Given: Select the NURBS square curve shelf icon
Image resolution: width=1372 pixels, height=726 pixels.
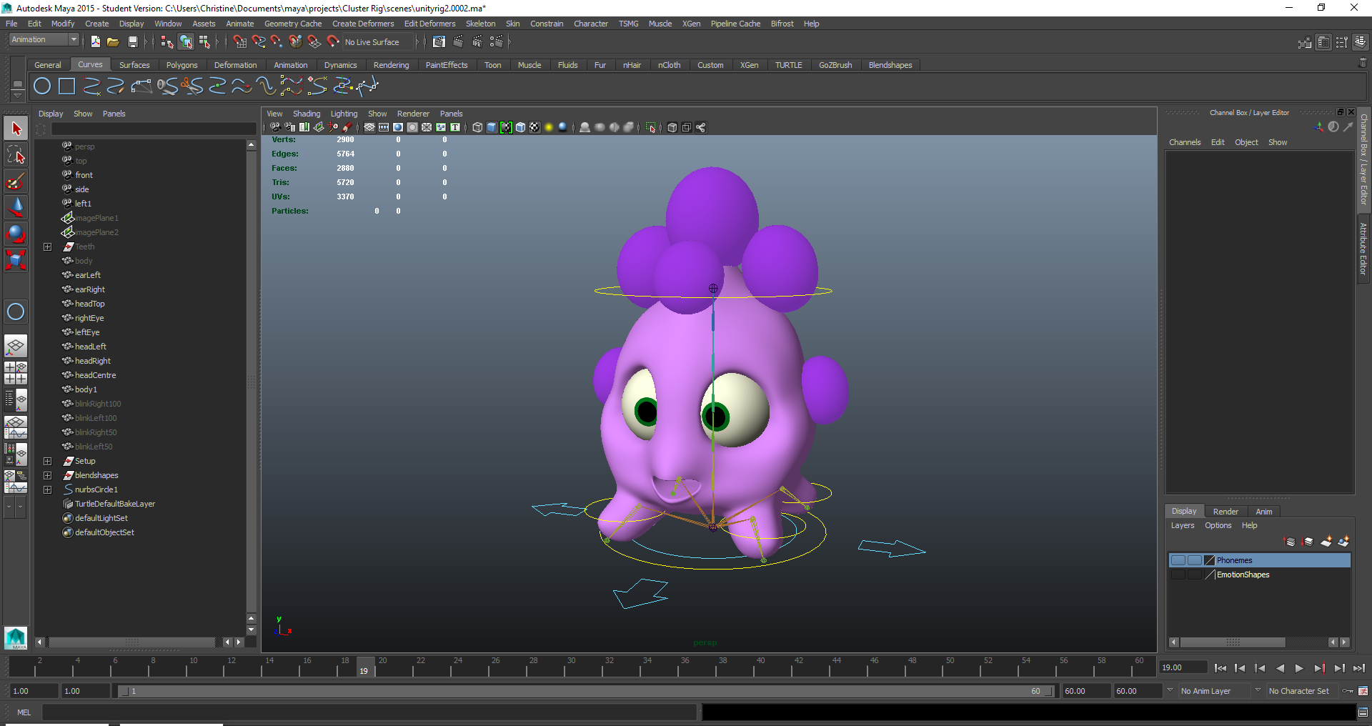Looking at the screenshot, I should [66, 86].
